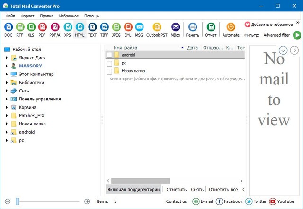Open the Facebook link
303x209 pixels.
point(229,201)
